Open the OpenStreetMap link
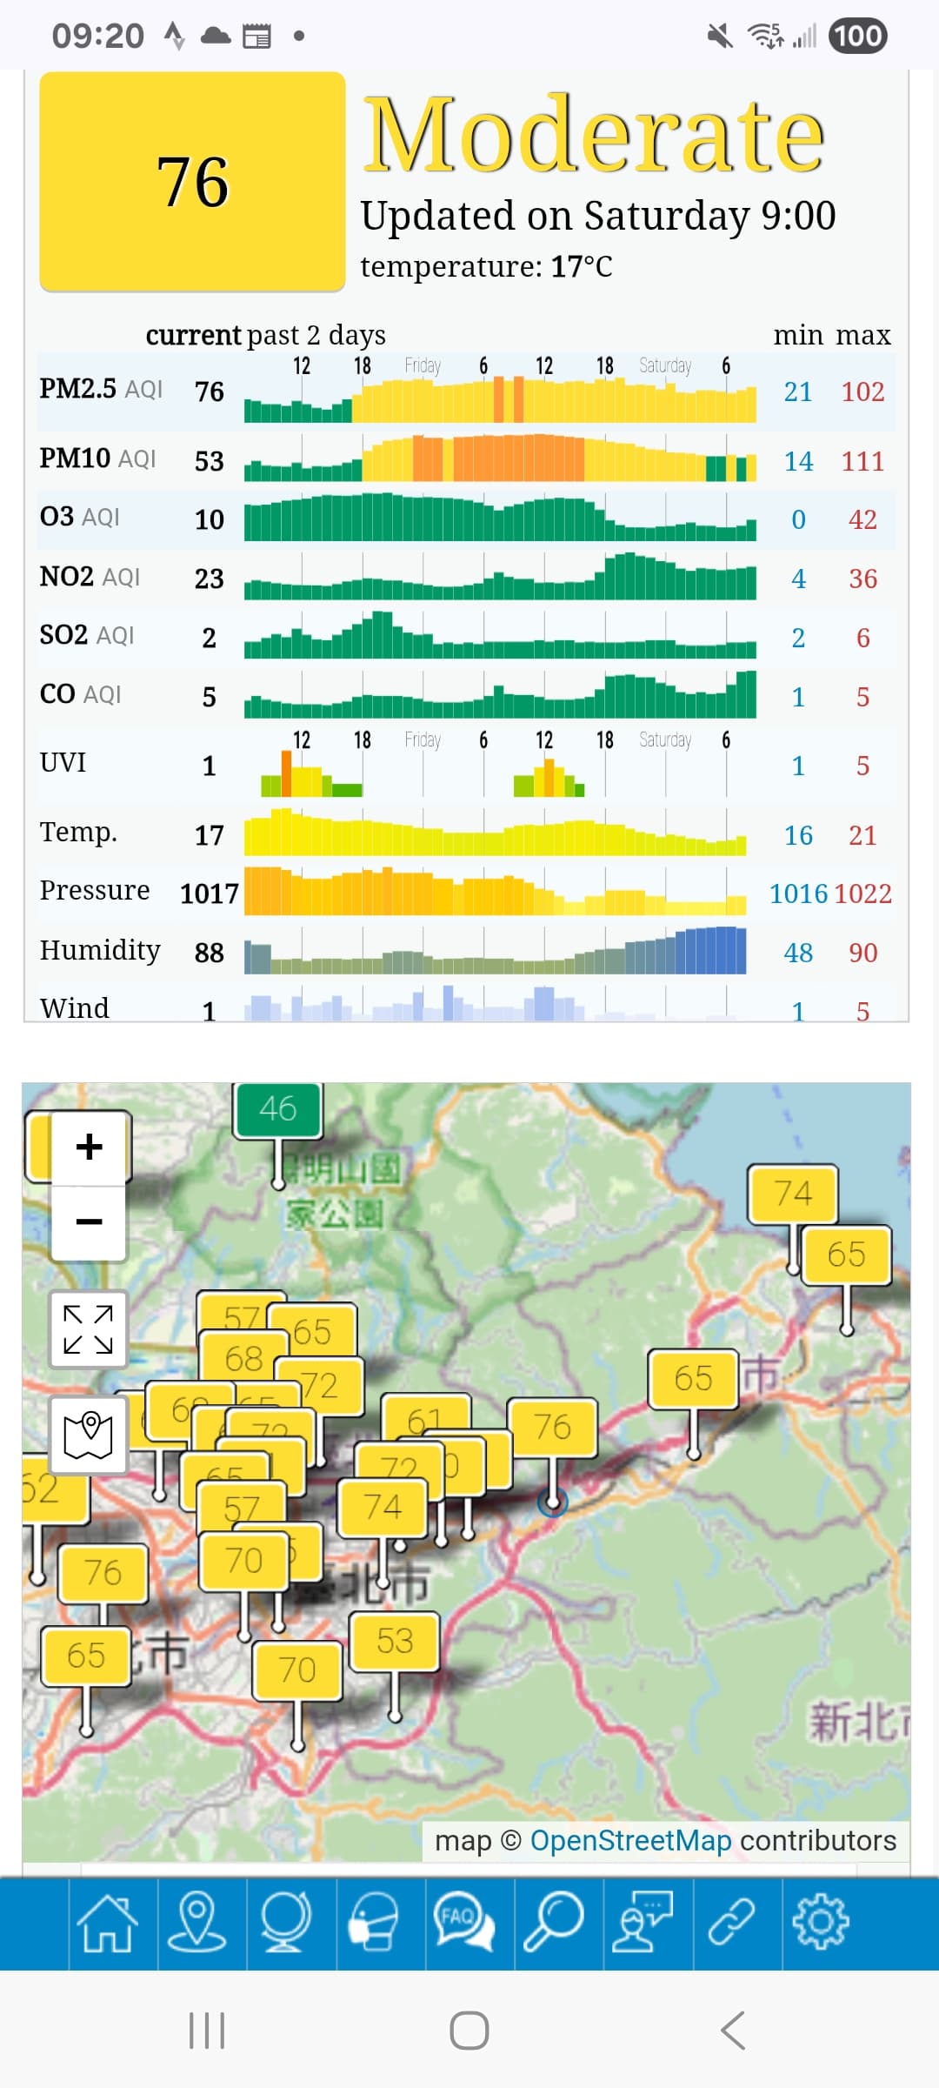939x2088 pixels. click(x=630, y=1840)
